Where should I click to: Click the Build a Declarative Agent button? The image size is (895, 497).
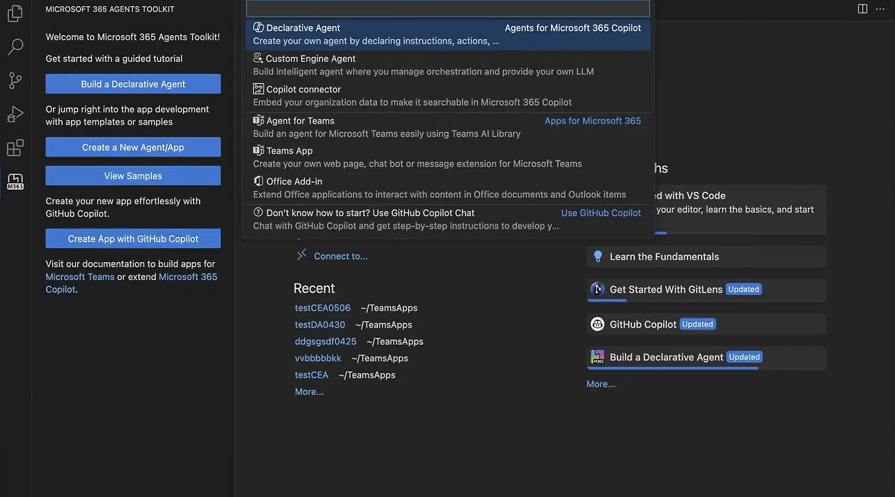133,84
